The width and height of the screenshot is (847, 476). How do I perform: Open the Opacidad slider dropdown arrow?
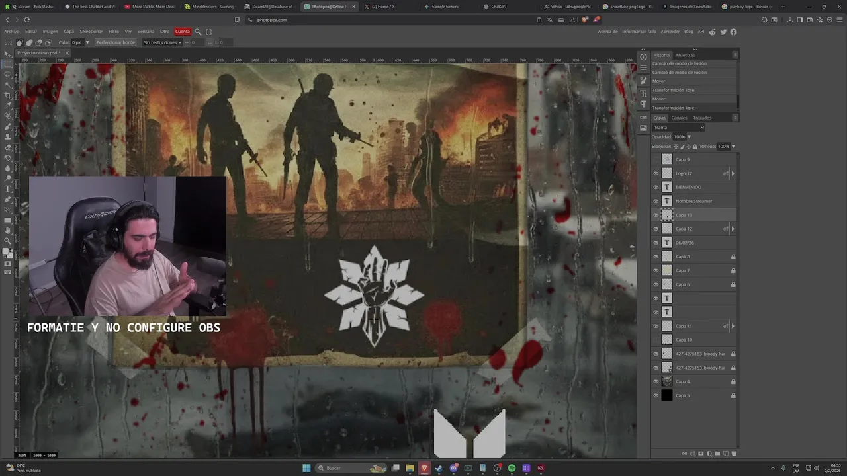689,137
